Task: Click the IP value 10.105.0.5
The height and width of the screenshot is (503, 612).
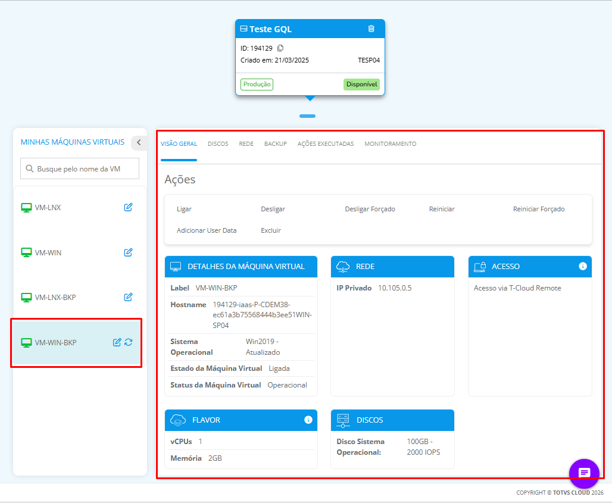Action: click(395, 288)
